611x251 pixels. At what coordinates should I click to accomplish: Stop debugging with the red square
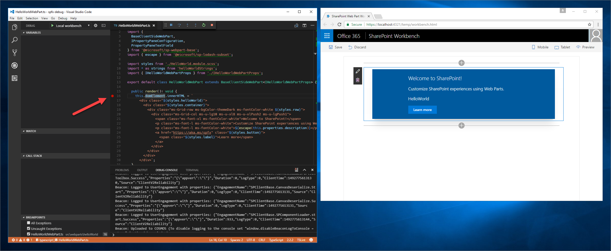click(212, 25)
